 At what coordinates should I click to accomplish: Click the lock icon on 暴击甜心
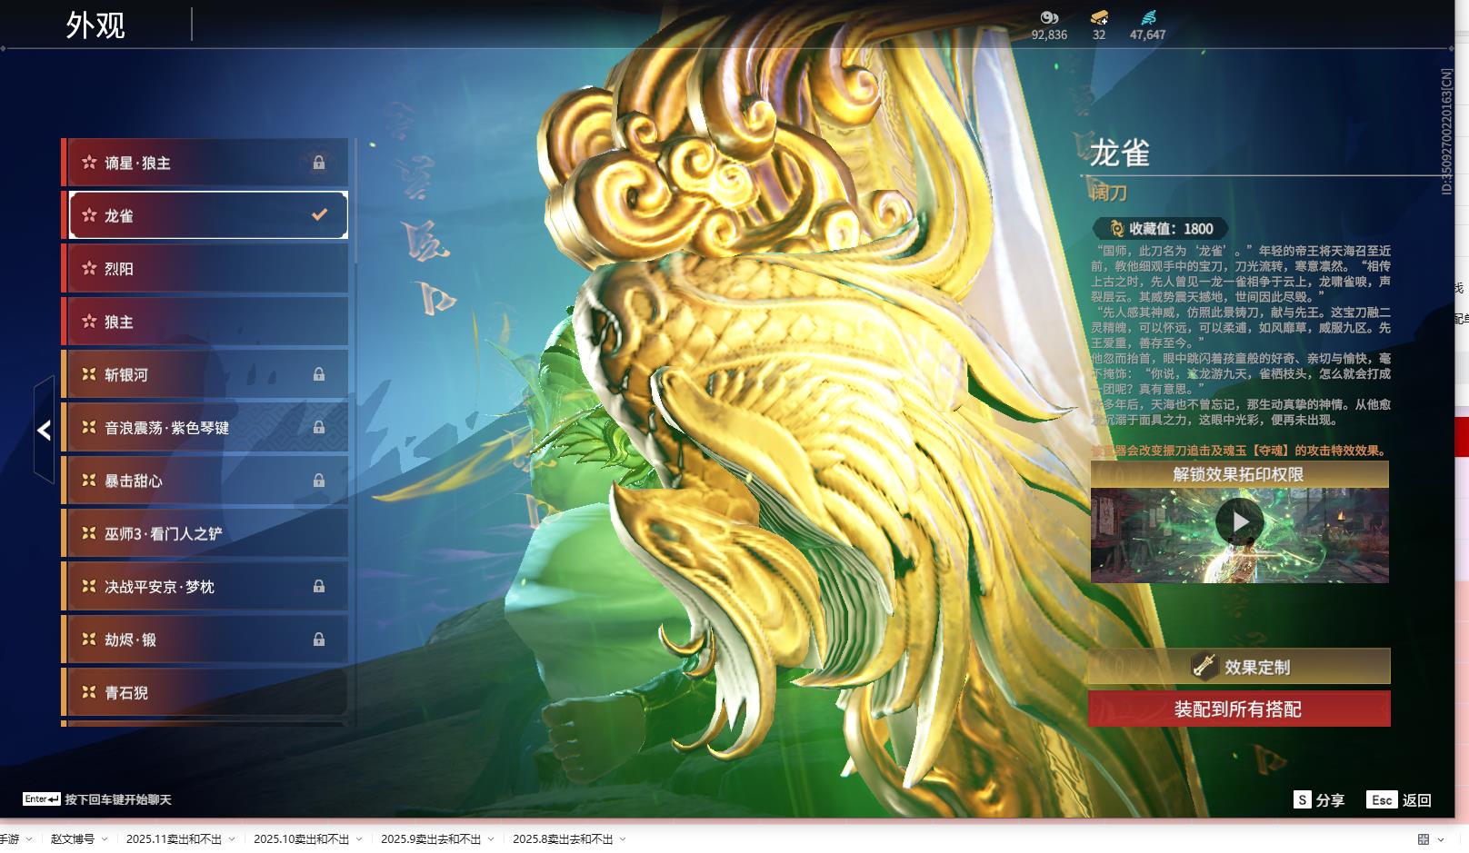pos(319,481)
